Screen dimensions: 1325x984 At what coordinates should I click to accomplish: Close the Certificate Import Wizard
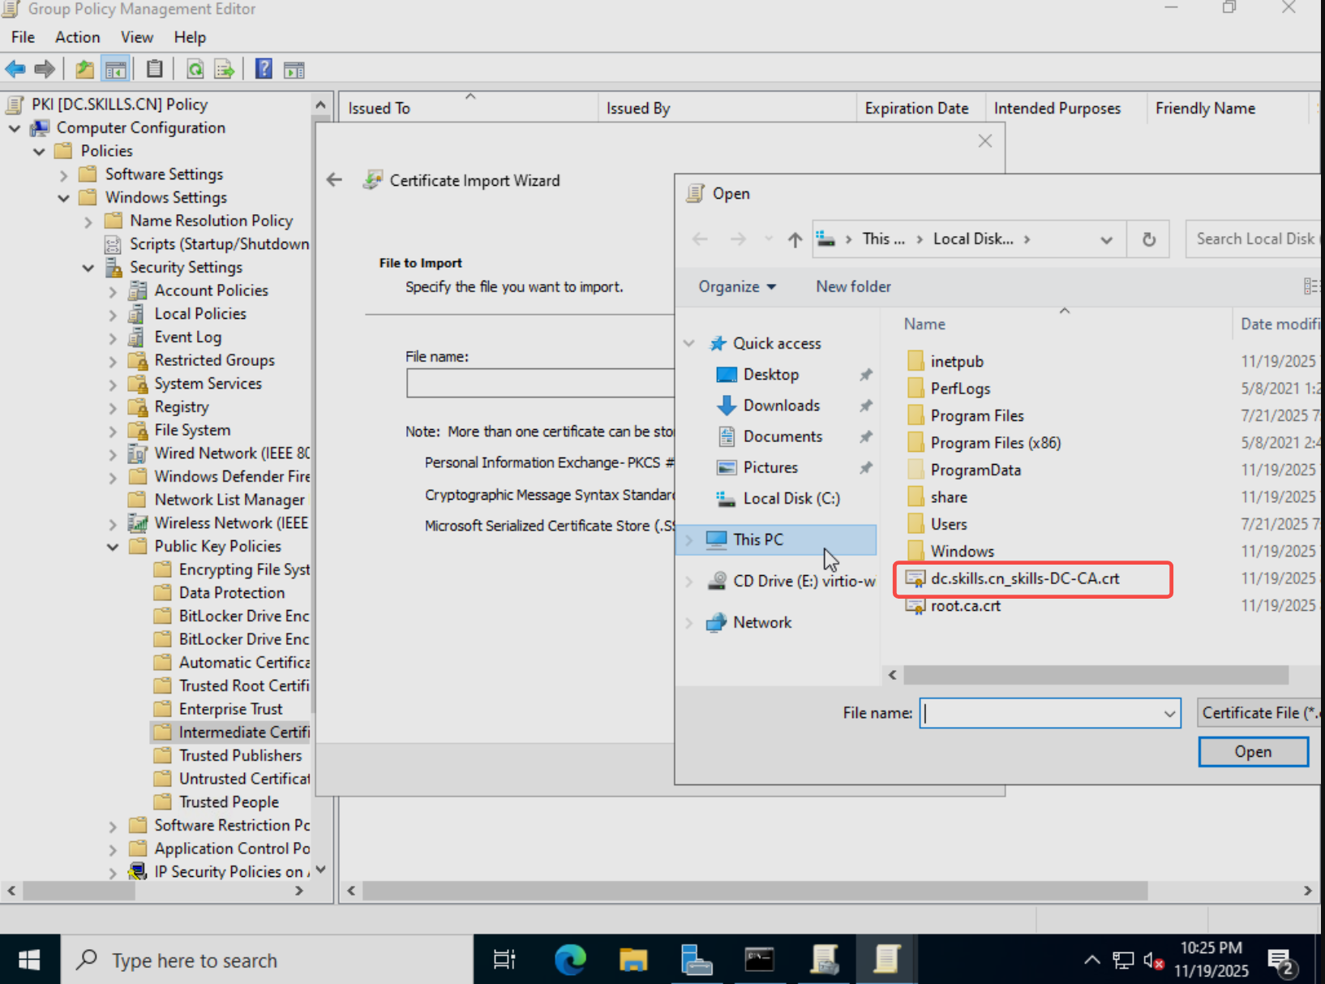click(x=985, y=141)
